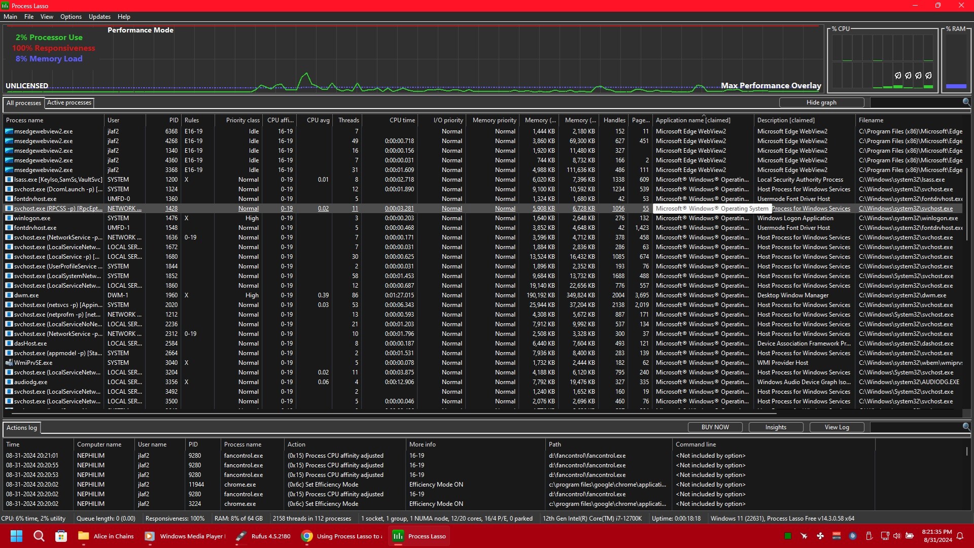The height and width of the screenshot is (548, 974).
Task: Click the Time column header in actions log
Action: click(38, 444)
